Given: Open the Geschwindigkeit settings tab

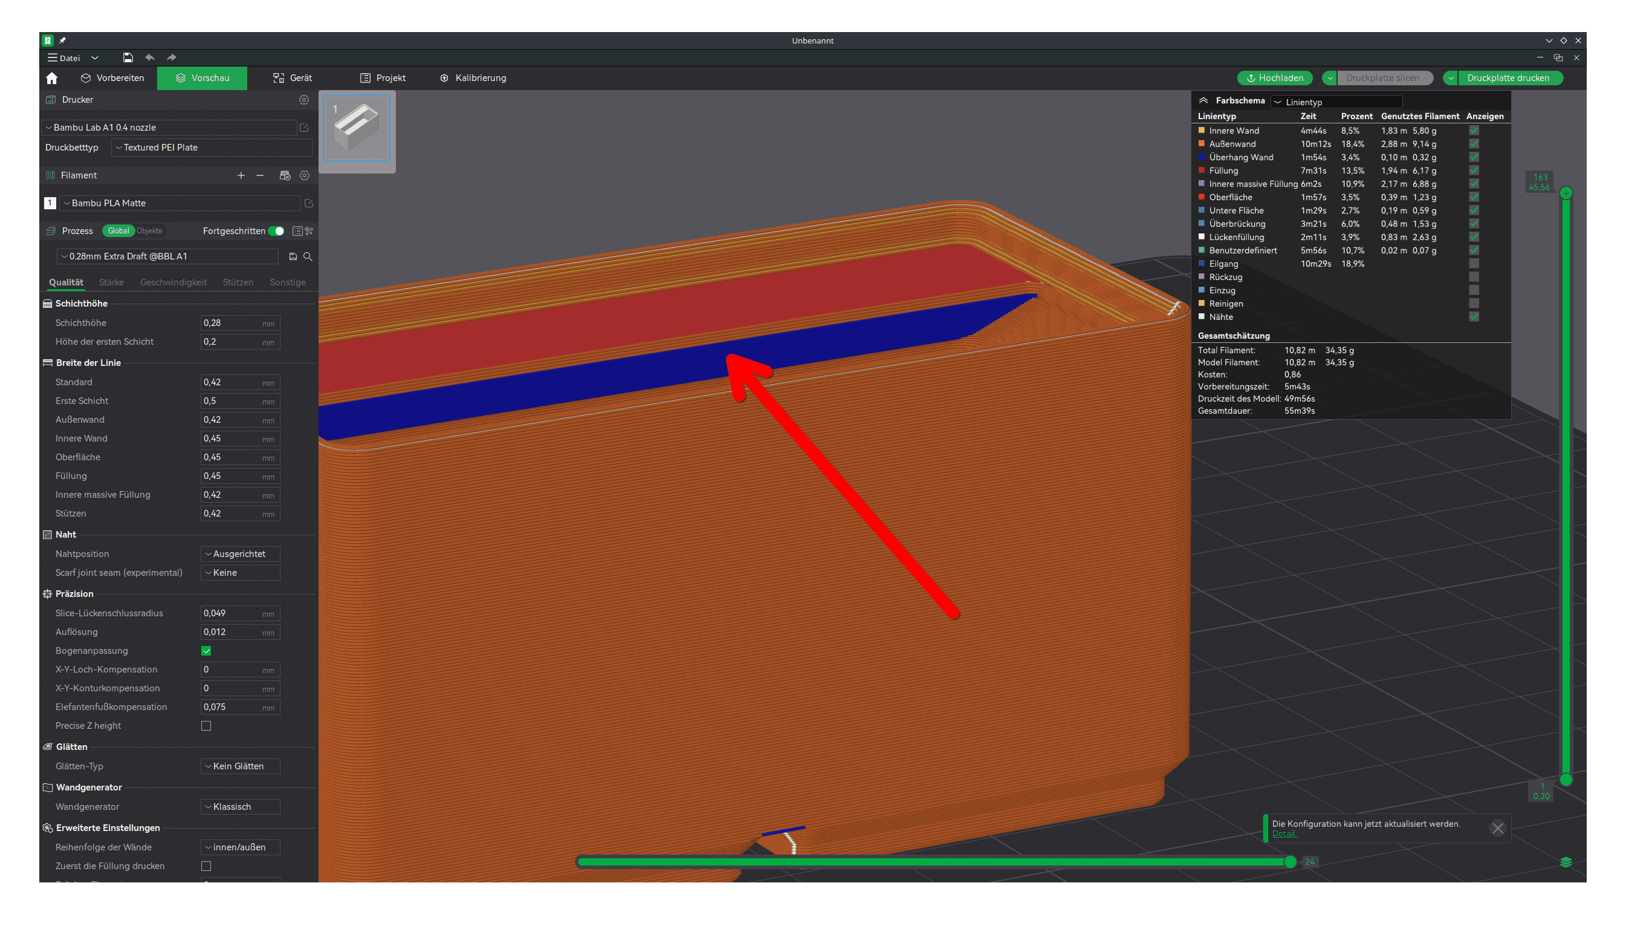Looking at the screenshot, I should click(173, 282).
